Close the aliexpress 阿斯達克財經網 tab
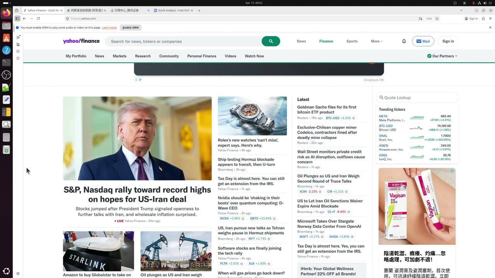Screen dimensions: 495x278 pos(105,10)
